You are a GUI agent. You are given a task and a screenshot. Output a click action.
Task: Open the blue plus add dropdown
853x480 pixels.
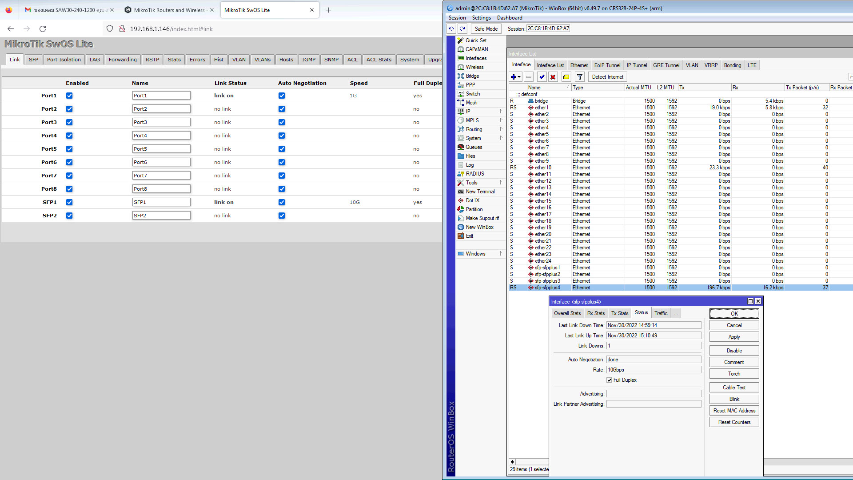tap(515, 77)
